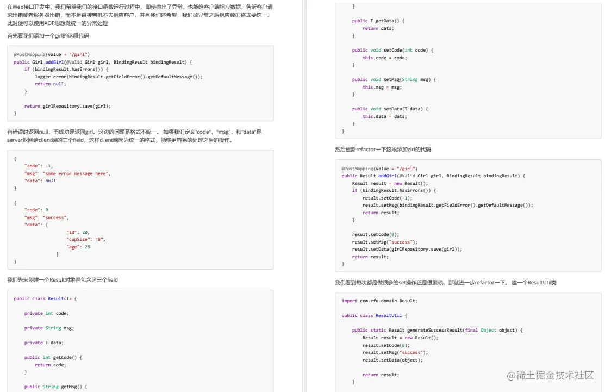
Task: Click the method line "public int getCode() {"
Action: (53, 357)
